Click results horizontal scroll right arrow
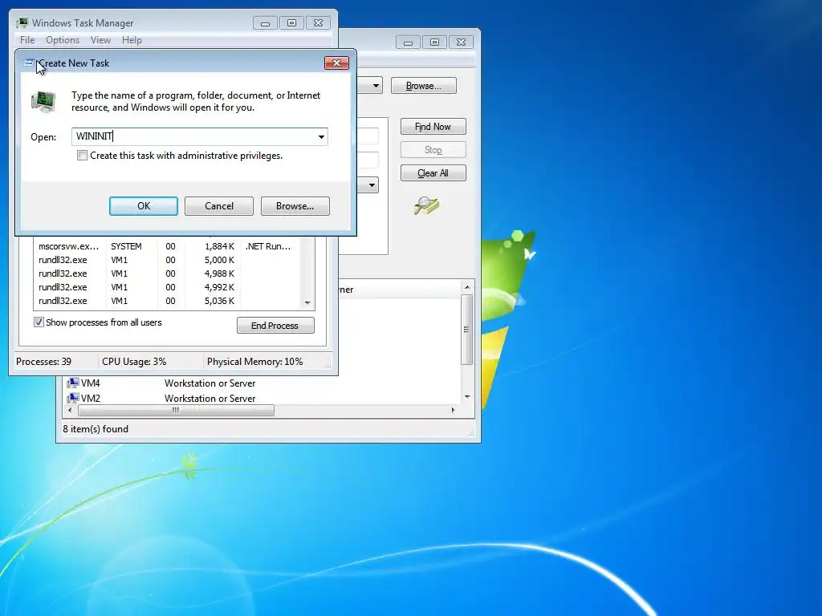 click(453, 410)
